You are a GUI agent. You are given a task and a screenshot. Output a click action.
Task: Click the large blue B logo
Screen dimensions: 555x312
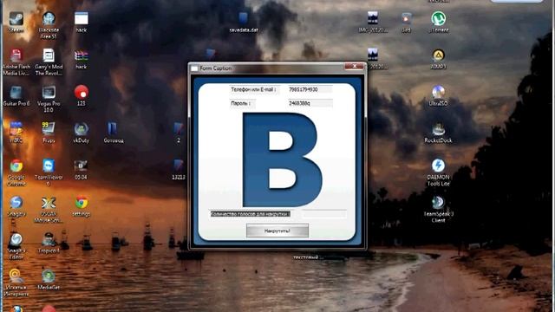coord(282,159)
